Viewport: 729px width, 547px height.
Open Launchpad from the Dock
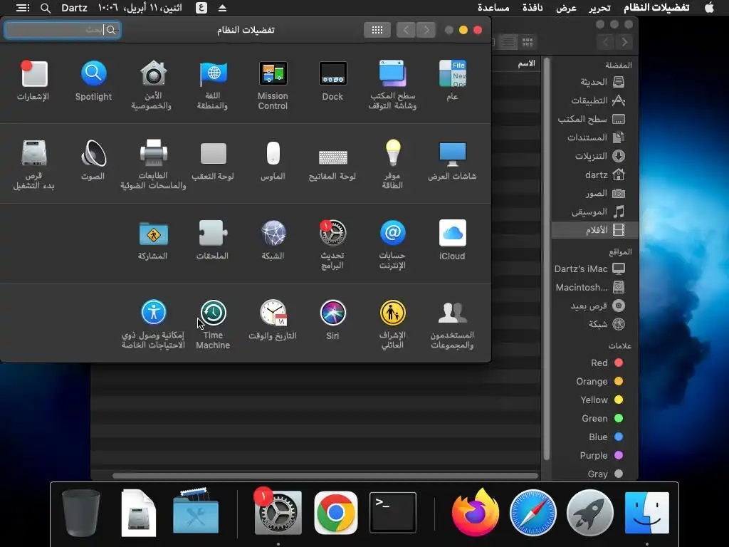pyautogui.click(x=590, y=513)
